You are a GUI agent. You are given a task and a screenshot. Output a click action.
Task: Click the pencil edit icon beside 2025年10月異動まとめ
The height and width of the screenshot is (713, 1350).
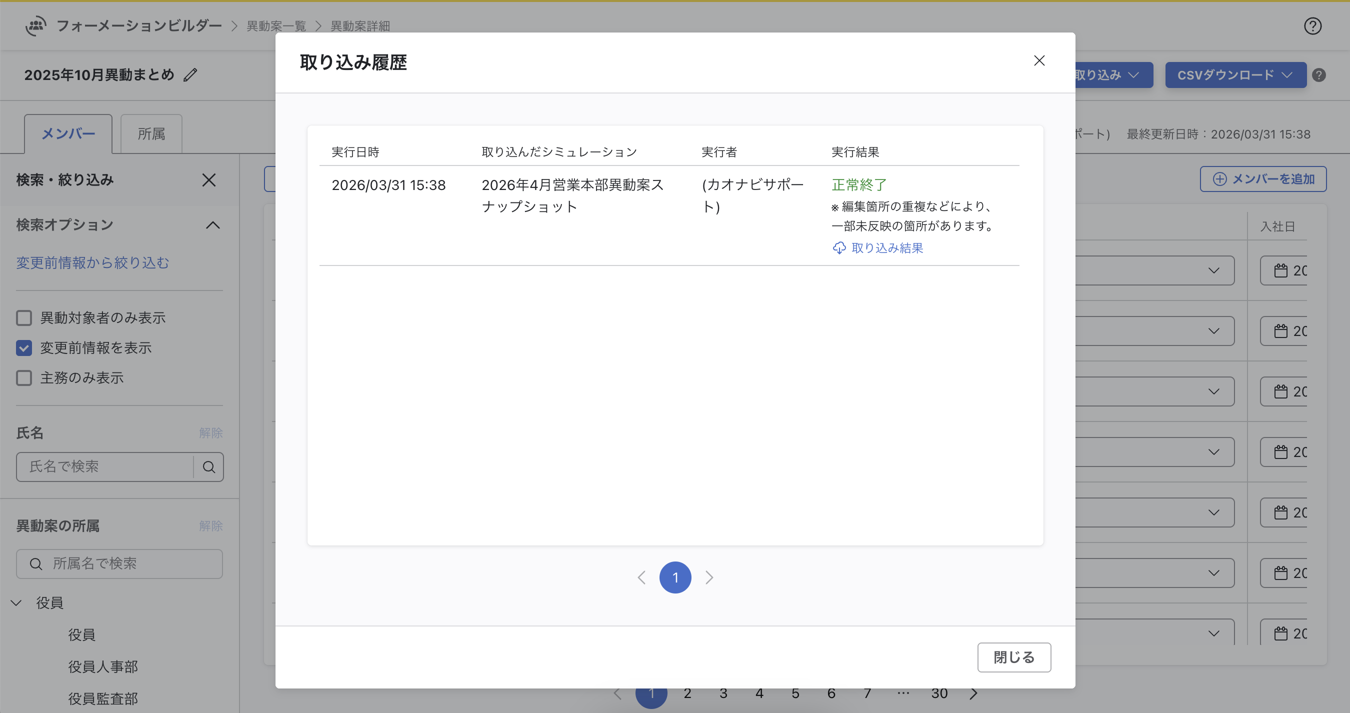point(190,75)
